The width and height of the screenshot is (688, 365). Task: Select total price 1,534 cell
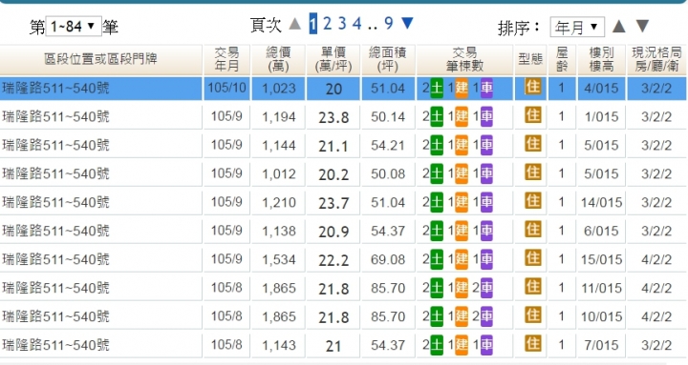[279, 259]
